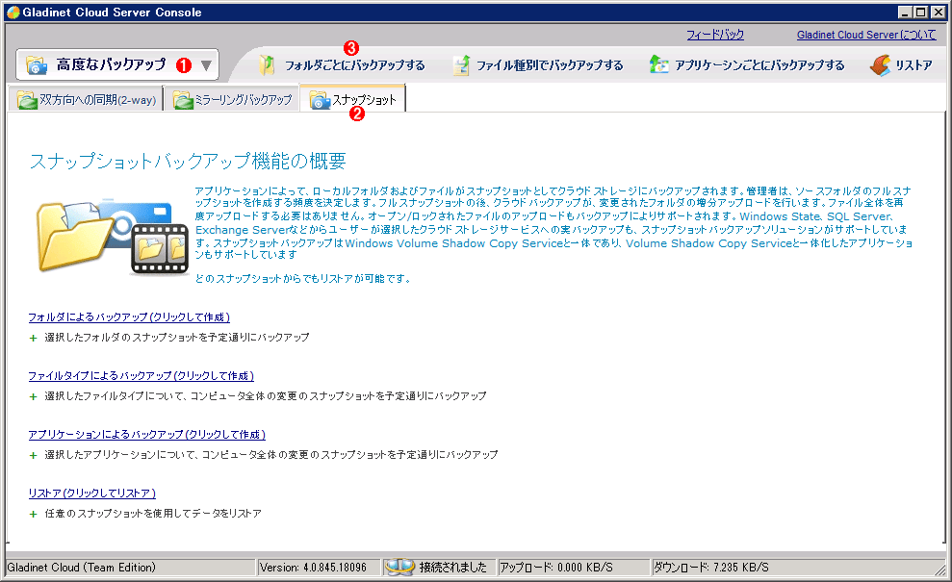
Task: Click the mirroring backup tab icon
Action: [183, 100]
